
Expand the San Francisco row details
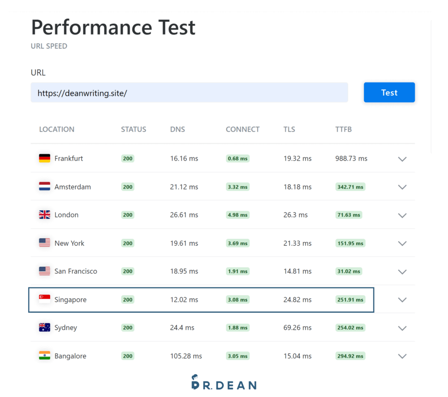point(402,272)
